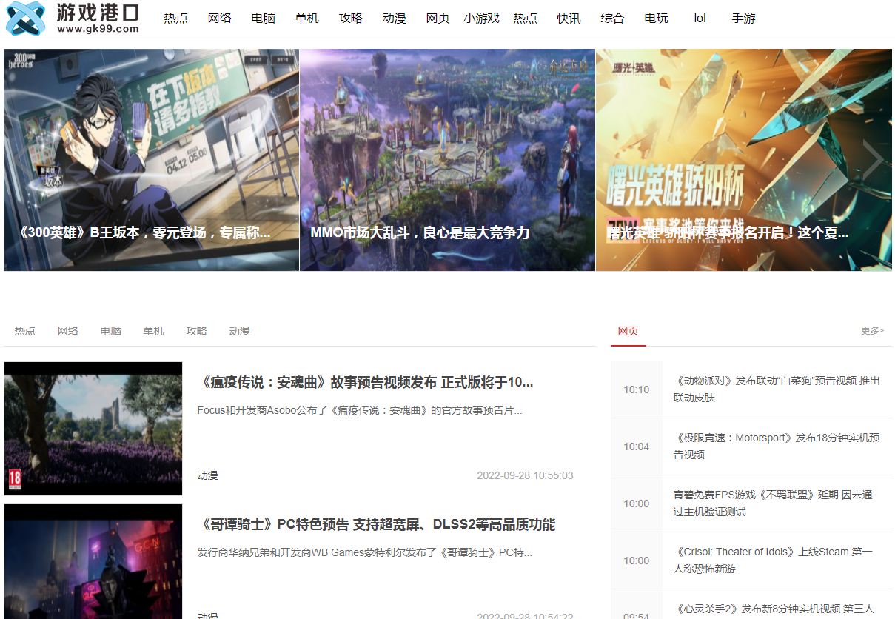Click the 游戏港口 site logo

tap(73, 19)
